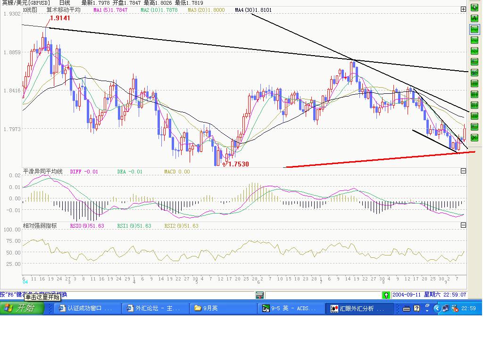Click the 英镑/美元[GBPUSD] symbol title
The height and width of the screenshot is (362, 483).
[26, 3]
